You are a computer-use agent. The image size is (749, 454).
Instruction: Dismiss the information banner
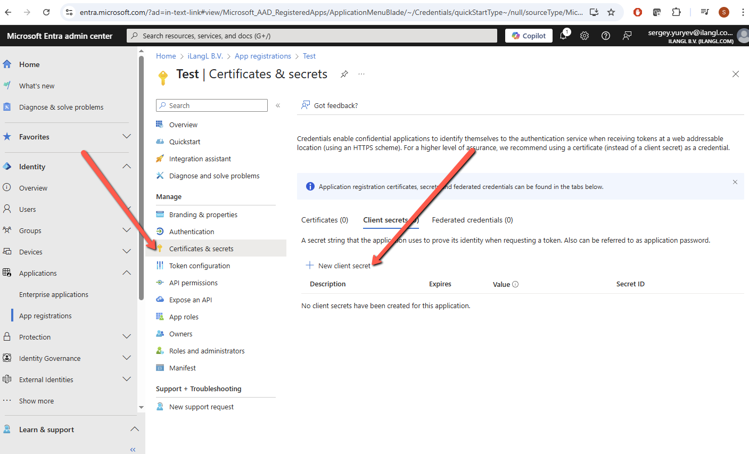(x=735, y=182)
